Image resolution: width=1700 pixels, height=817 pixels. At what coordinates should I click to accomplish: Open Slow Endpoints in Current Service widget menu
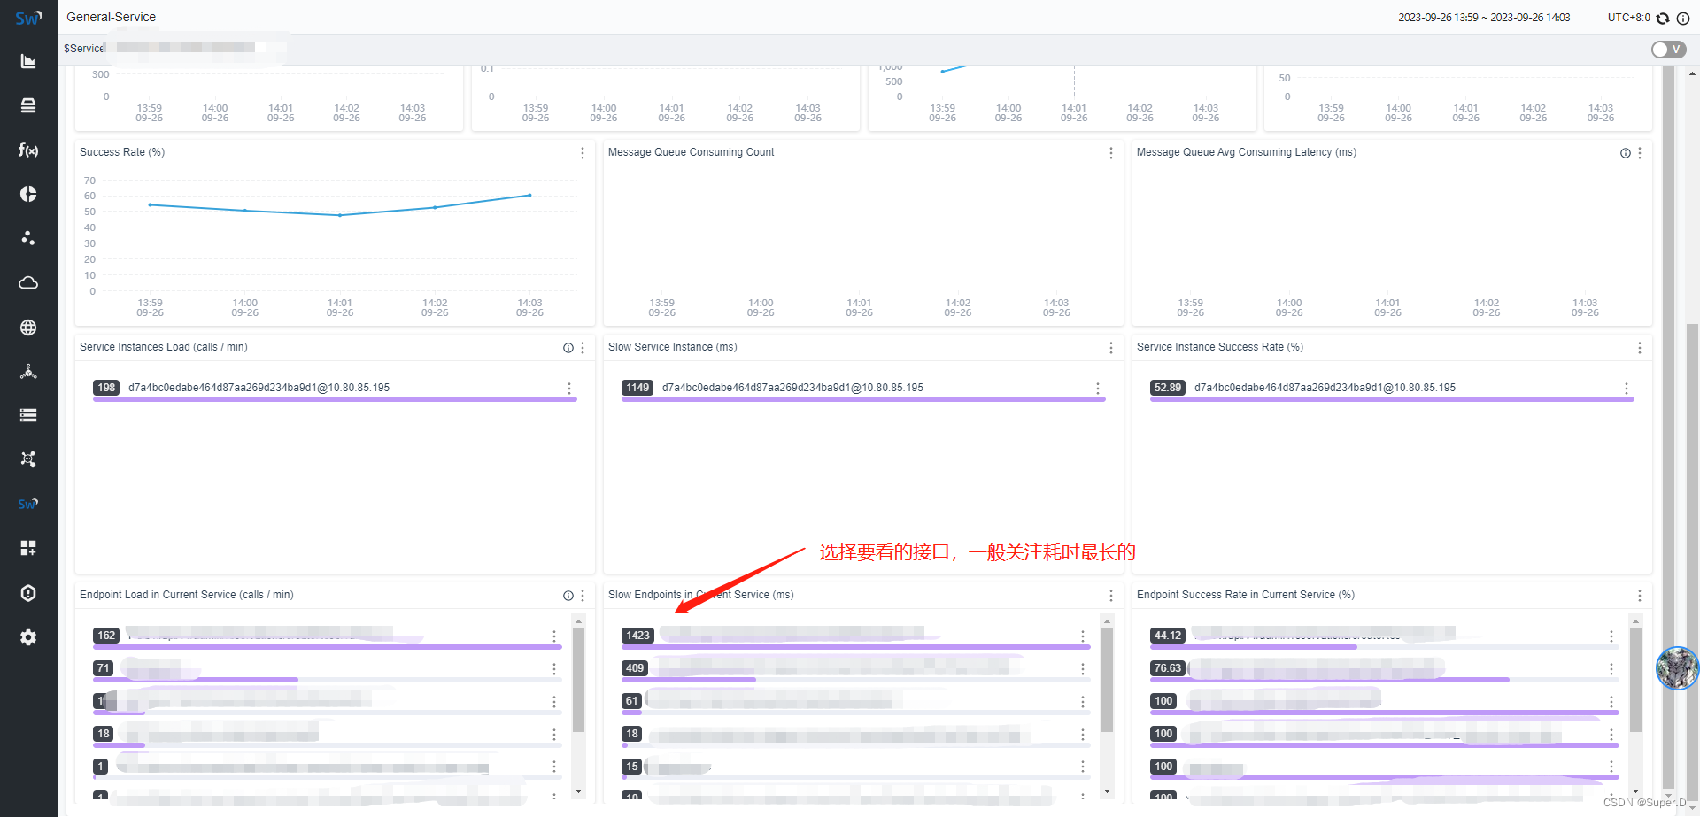point(1111,596)
